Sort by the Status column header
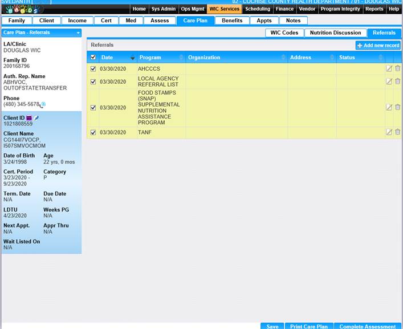403x329 pixels. pos(361,58)
